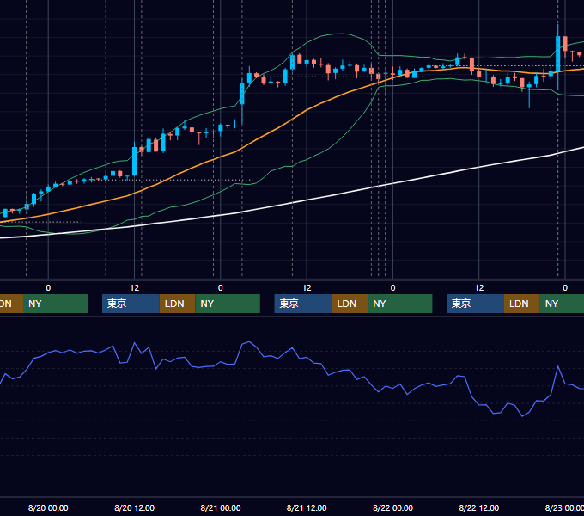Select the LDN session block on 8/22
This screenshot has height=516, width=584.
522,304
